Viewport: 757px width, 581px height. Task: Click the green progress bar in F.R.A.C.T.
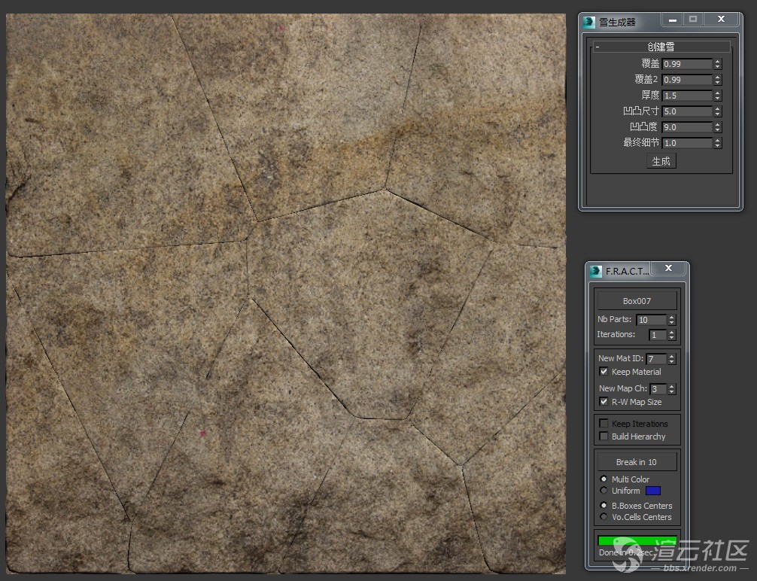(x=637, y=540)
